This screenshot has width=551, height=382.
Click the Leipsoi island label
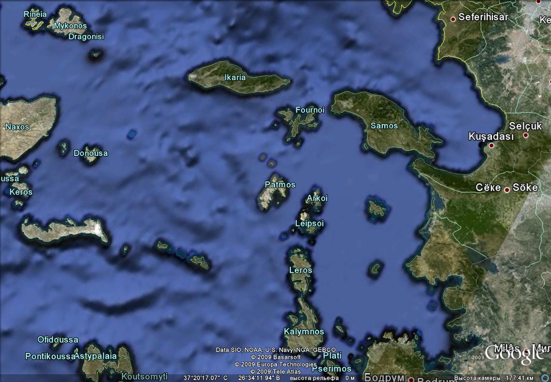[x=309, y=223]
